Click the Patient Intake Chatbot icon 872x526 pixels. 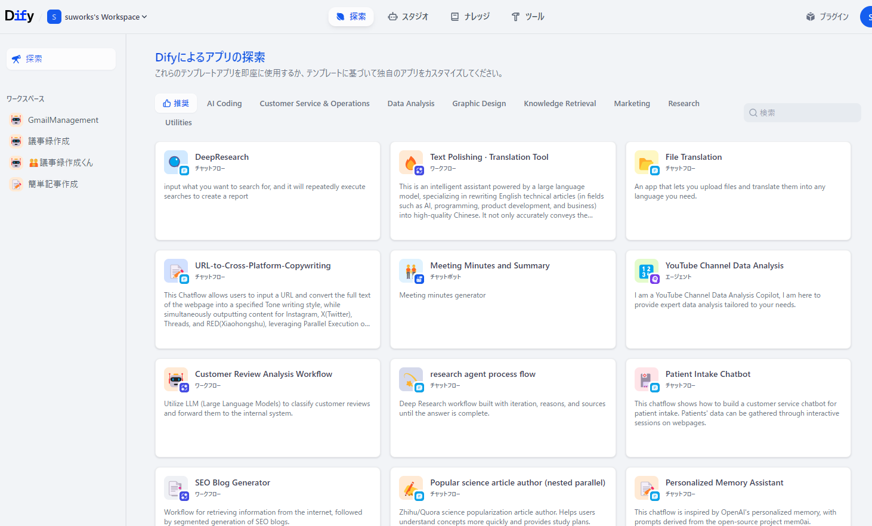tap(647, 379)
